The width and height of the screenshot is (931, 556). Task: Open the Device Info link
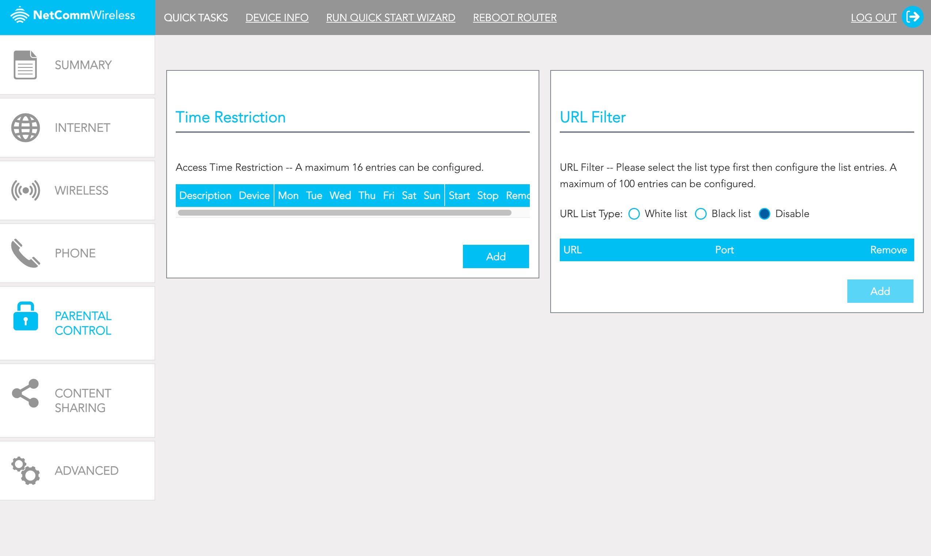click(277, 18)
